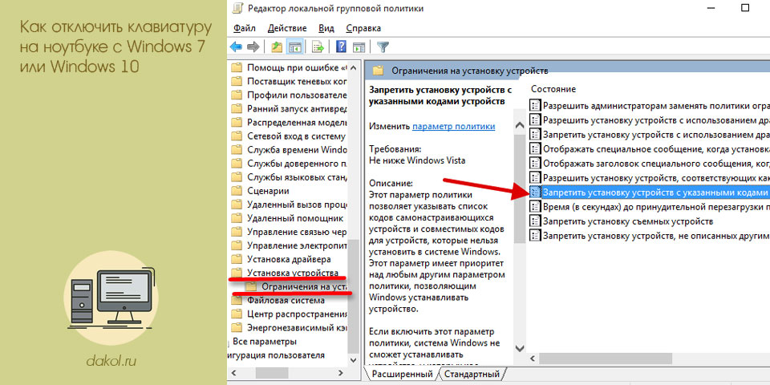
Task: Select 'Распределенная модель' tree folder
Action: click(297, 122)
